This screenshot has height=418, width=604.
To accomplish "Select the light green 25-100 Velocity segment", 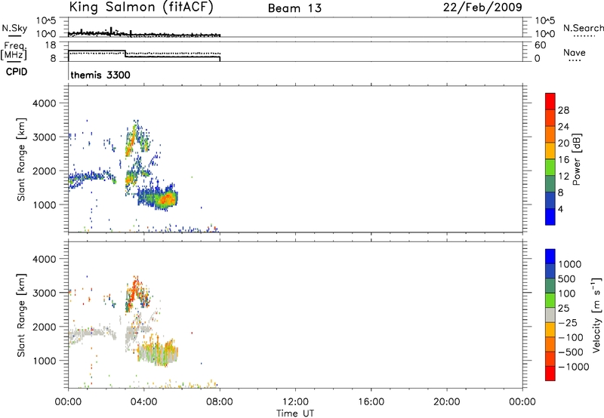I will [550, 300].
